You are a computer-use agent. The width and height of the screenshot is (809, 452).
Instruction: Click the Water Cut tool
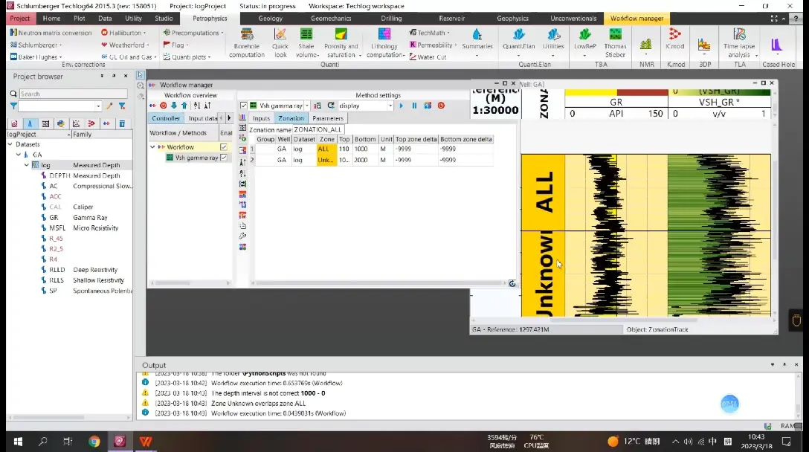[428, 56]
